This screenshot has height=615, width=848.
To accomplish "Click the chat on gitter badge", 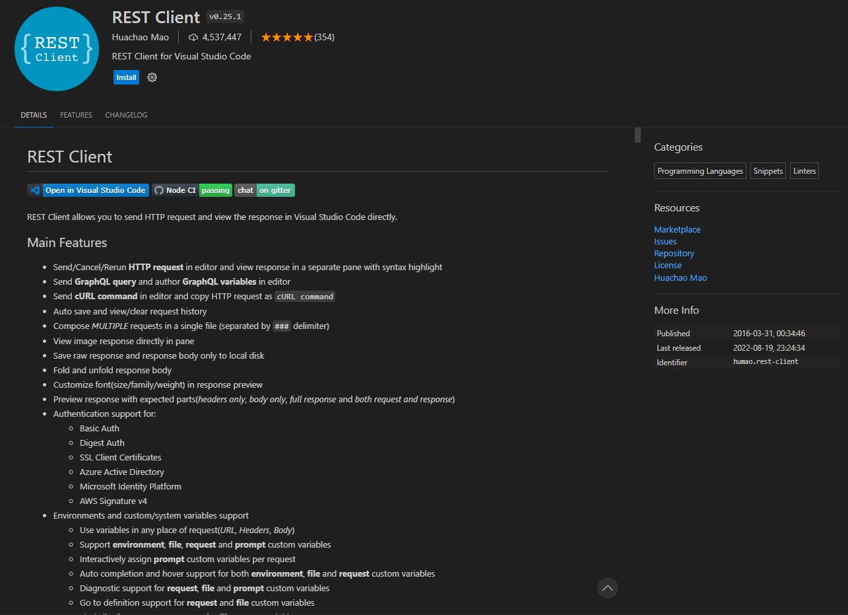I will click(265, 190).
